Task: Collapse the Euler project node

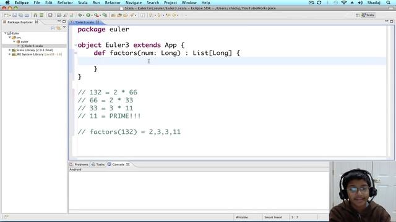Action: (x=6, y=33)
